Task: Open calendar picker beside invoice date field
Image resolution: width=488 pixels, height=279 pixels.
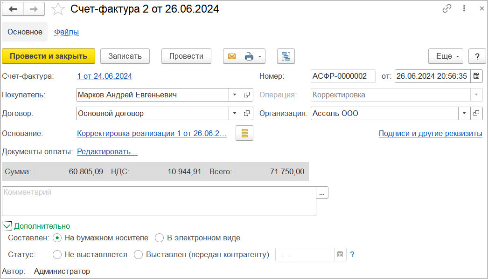Action: [476, 76]
